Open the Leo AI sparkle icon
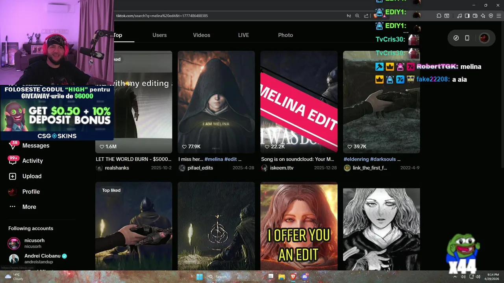504x283 pixels. click(483, 16)
